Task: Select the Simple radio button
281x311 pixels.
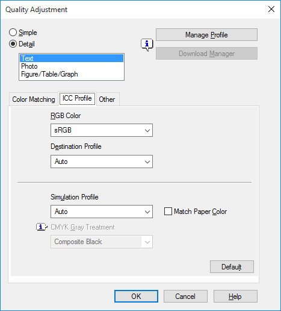Action: pyautogui.click(x=13, y=33)
